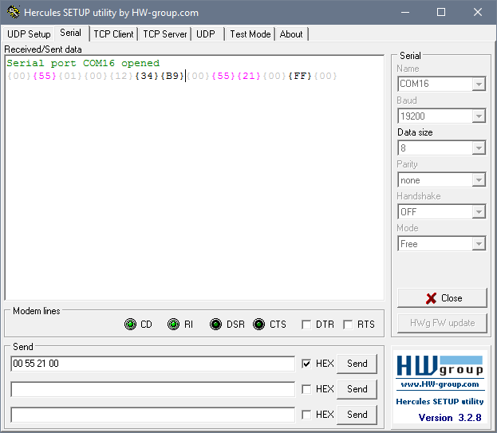Click the CTS modem line indicator
497x433 pixels.
pyautogui.click(x=259, y=325)
